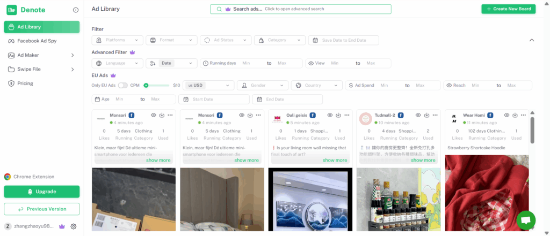This screenshot has height=236, width=550.
Task: Click Facebook icon on Tudmall-2 card
Action: pos(401,115)
